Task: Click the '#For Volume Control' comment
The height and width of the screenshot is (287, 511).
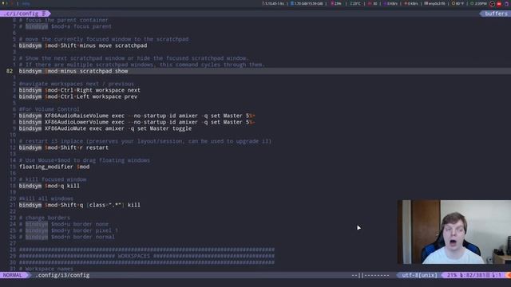Action: click(50, 109)
